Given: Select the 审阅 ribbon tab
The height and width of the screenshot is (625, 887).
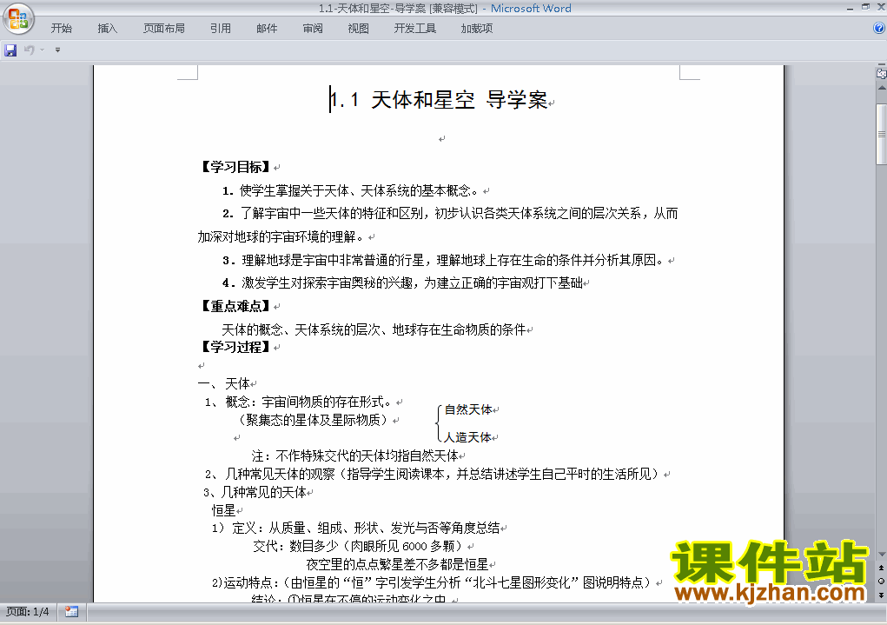Looking at the screenshot, I should pos(313,29).
